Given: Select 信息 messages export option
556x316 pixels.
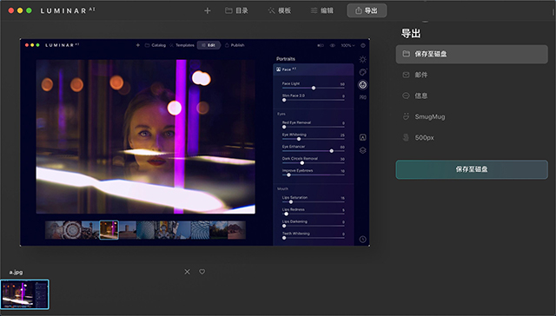Looking at the screenshot, I should point(472,95).
